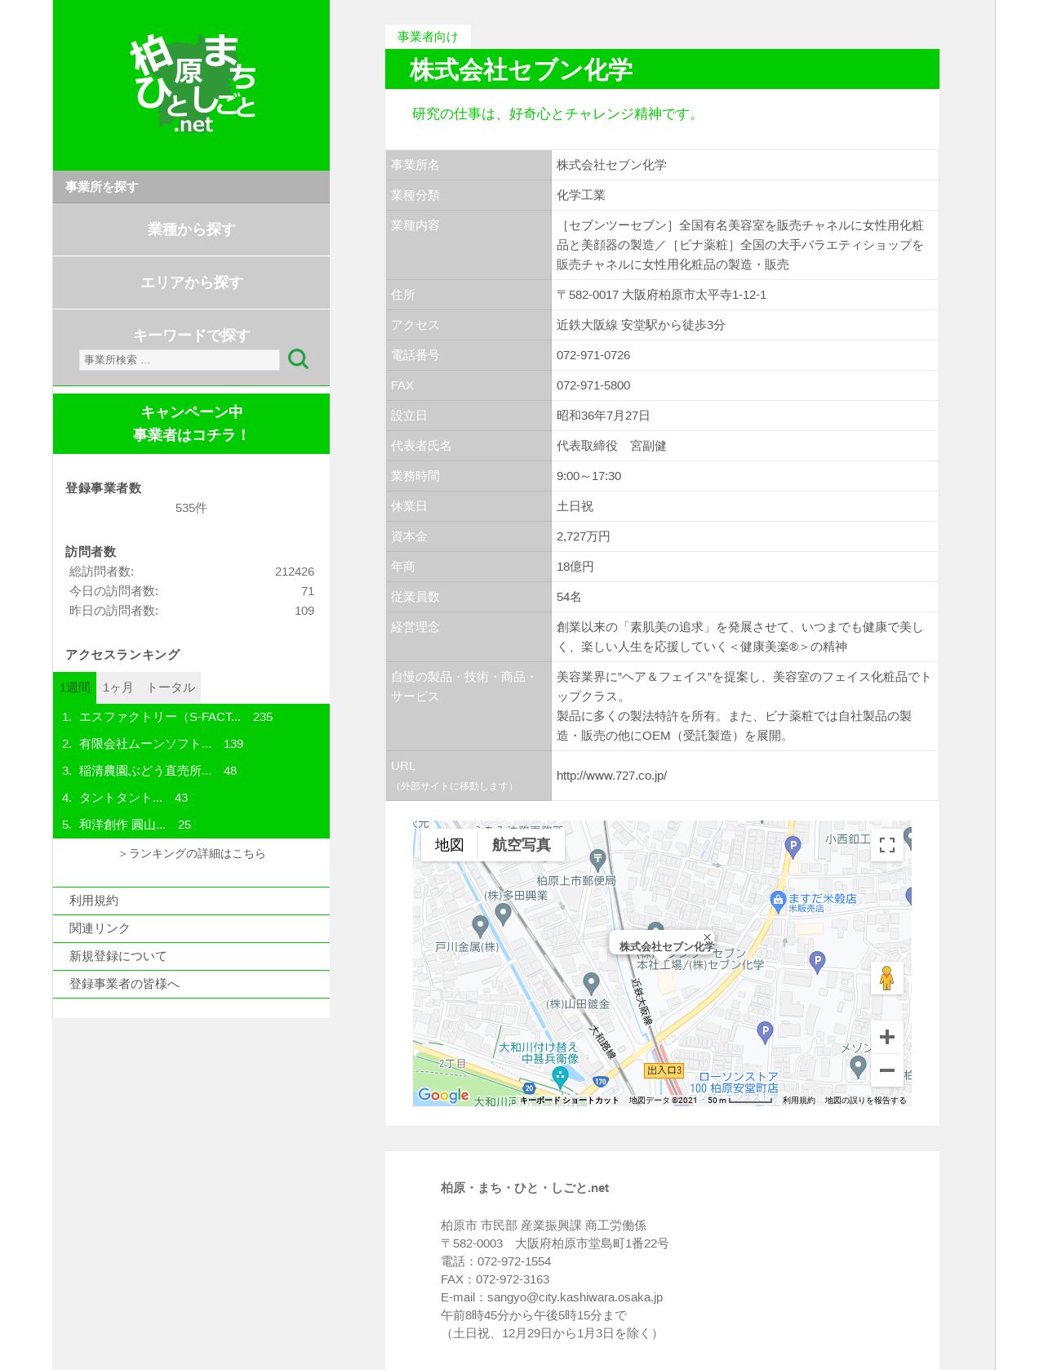
Task: Click the 54名 employee count value
Action: 569,597
